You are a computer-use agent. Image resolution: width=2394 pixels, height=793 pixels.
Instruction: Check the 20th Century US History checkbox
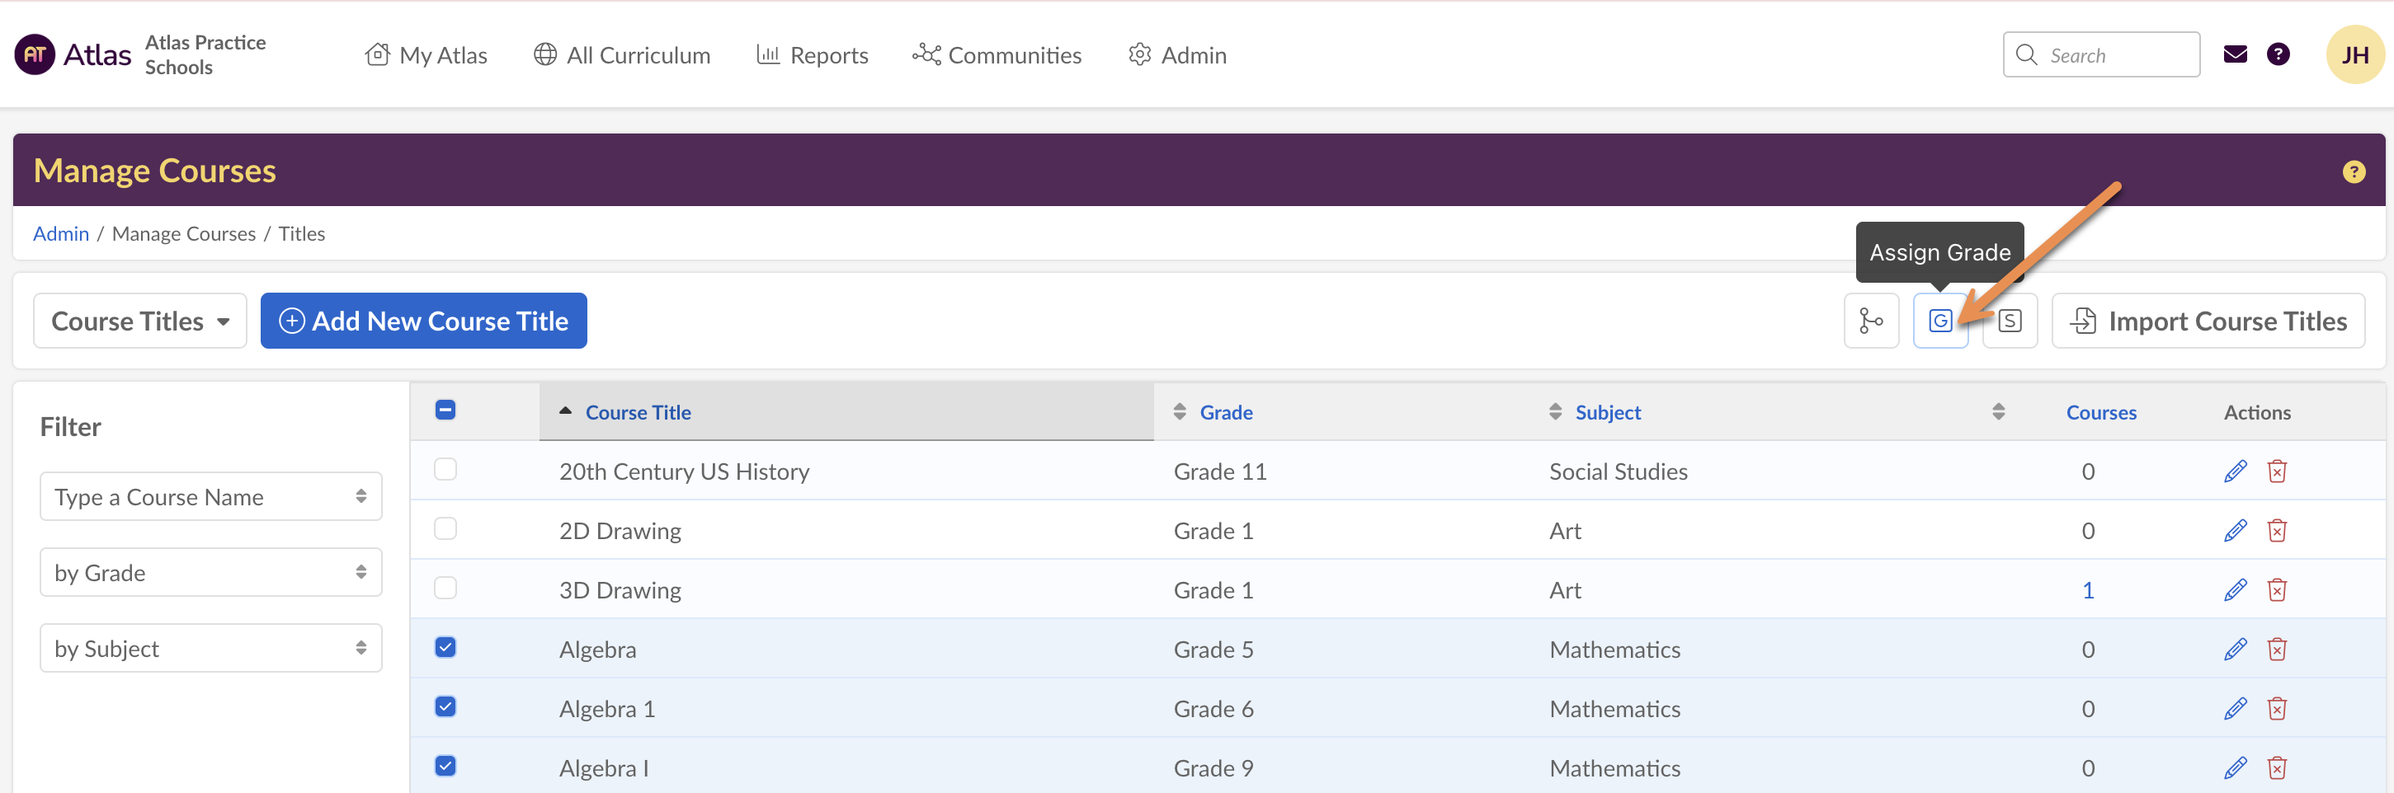coord(445,470)
